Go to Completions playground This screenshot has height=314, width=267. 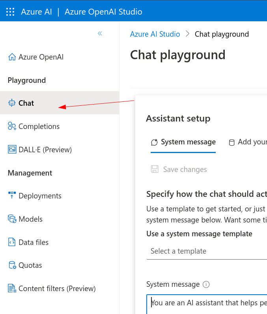(x=60, y=126)
